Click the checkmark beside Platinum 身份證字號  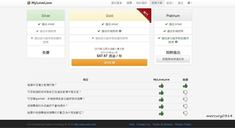coord(159,38)
